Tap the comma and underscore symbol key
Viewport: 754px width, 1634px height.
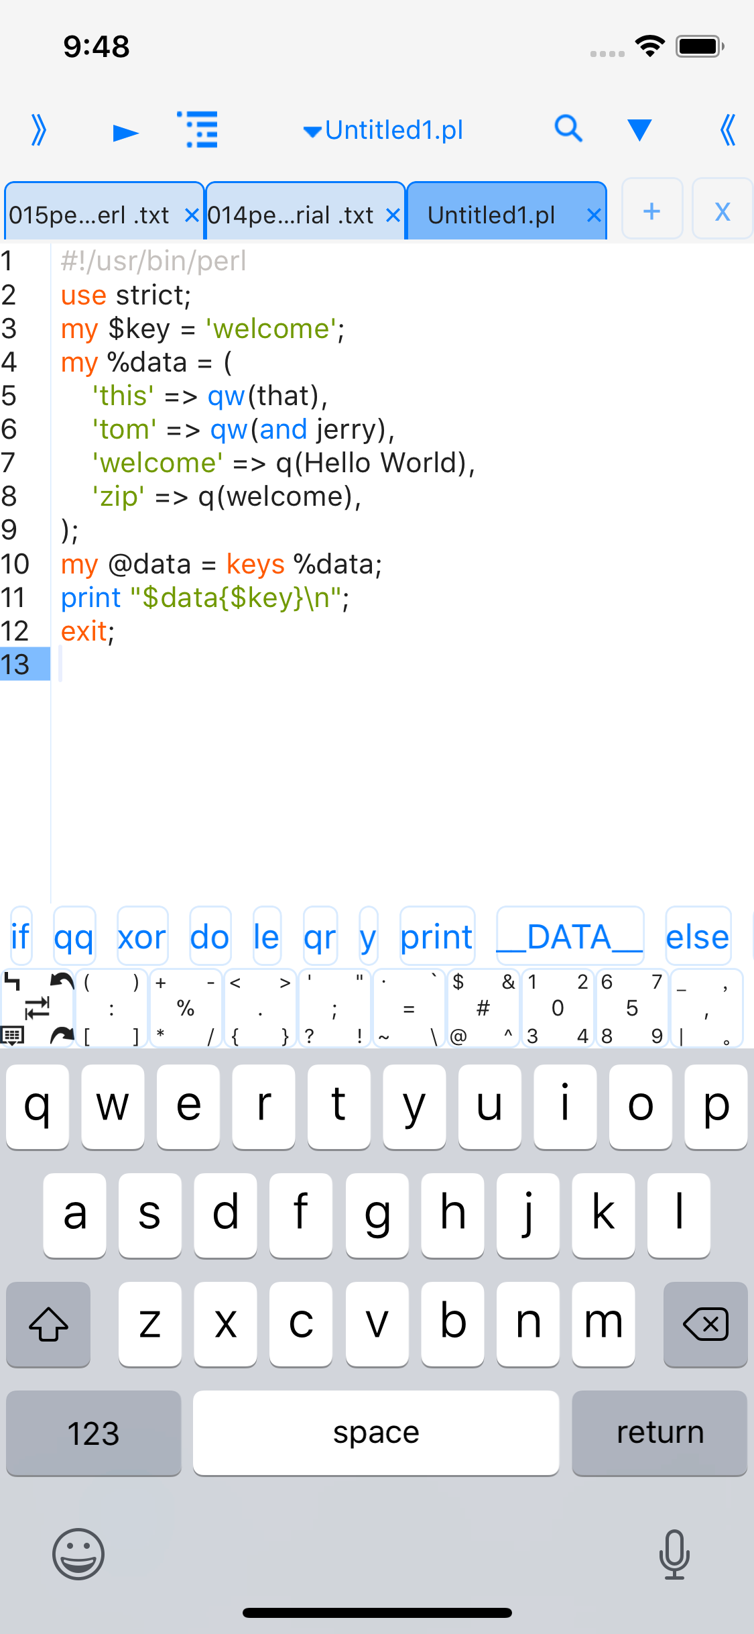(x=706, y=1008)
